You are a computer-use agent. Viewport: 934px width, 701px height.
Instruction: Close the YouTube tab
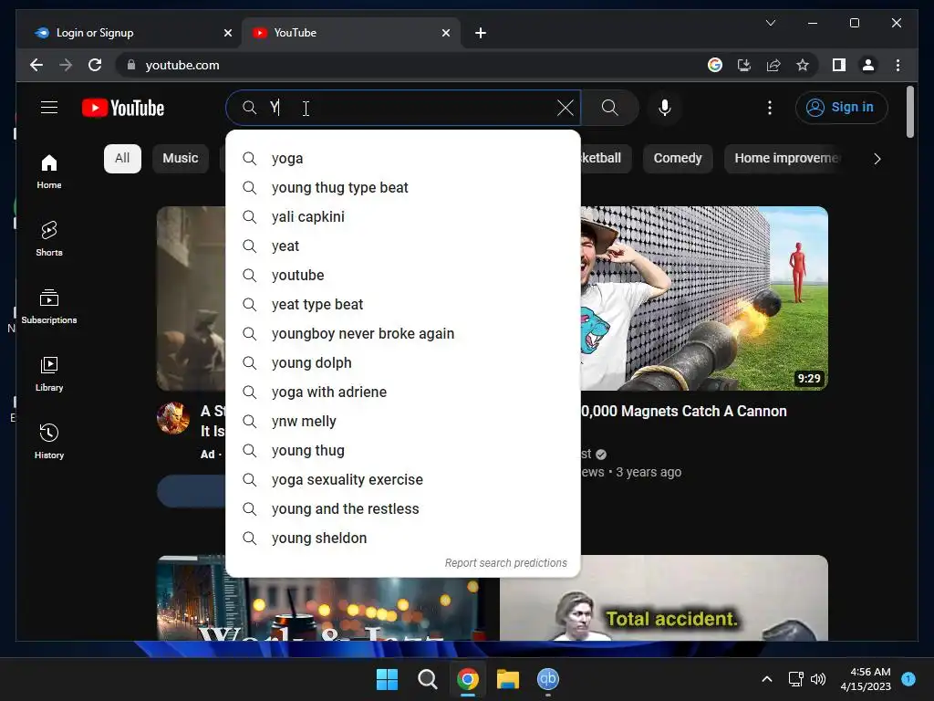tap(445, 33)
